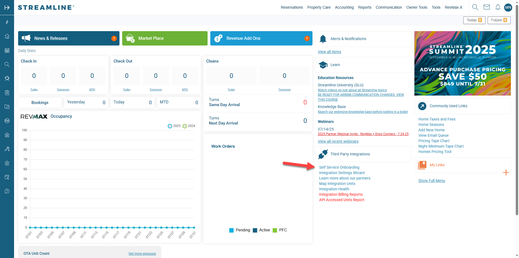
Task: Open Home Taxes and Fees link
Action: [x=437, y=119]
